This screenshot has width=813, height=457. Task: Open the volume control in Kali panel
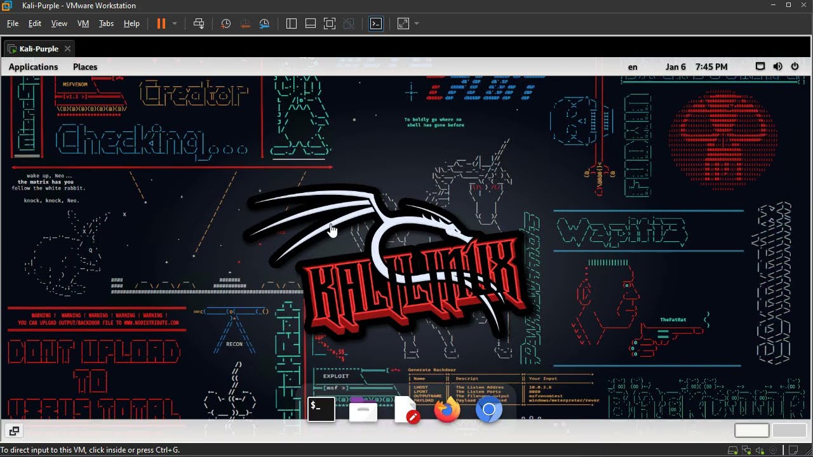[x=777, y=66]
